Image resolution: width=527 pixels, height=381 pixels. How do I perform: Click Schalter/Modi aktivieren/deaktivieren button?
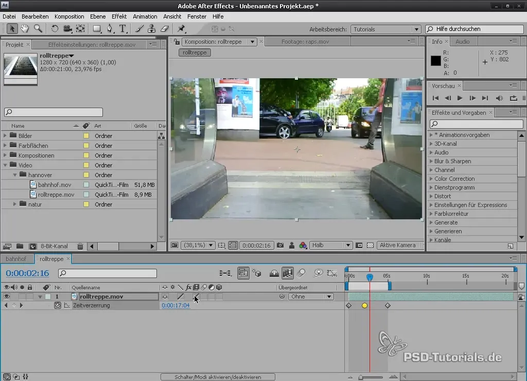pyautogui.click(x=218, y=377)
